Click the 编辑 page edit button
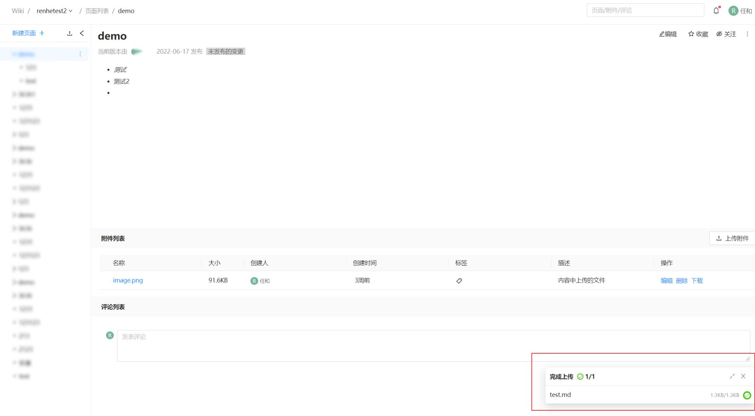Screen dimensions: 755x416 pyautogui.click(x=668, y=34)
